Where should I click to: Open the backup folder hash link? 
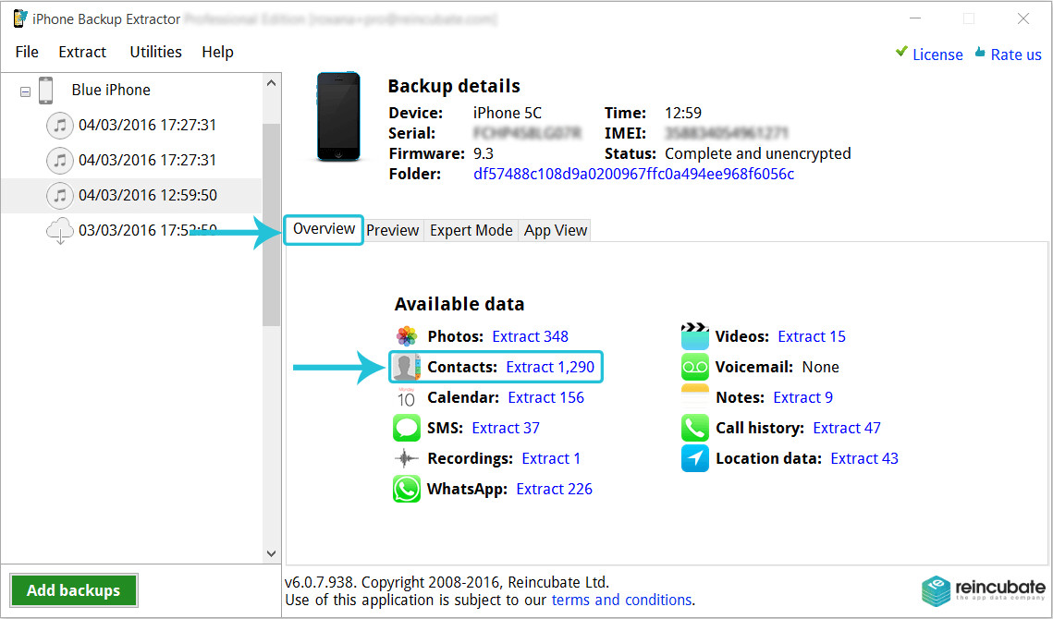click(x=633, y=174)
